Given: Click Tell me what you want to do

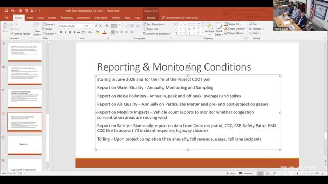Looking at the screenshot, I should point(180,18).
